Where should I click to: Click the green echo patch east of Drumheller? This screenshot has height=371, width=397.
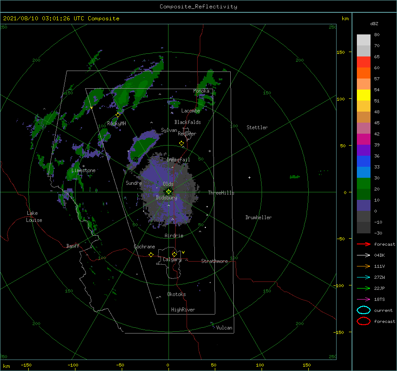(x=295, y=176)
